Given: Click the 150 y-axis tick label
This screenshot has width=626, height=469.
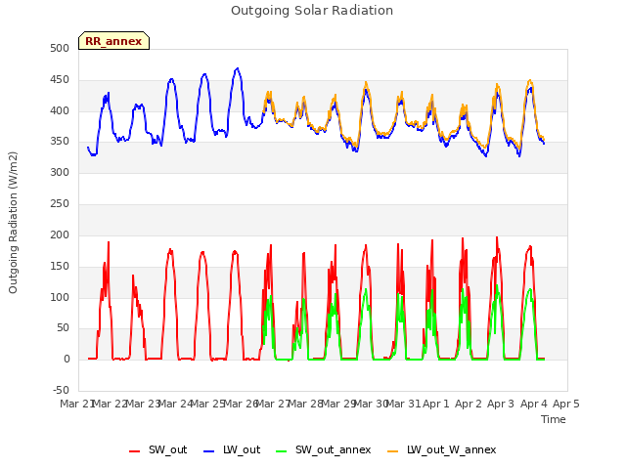Looking at the screenshot, I should (60, 266).
